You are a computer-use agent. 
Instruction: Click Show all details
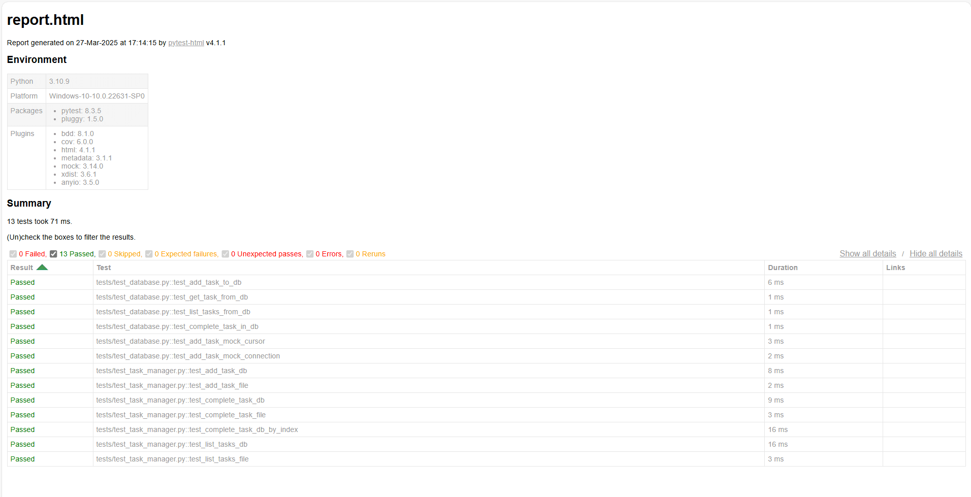click(x=867, y=253)
